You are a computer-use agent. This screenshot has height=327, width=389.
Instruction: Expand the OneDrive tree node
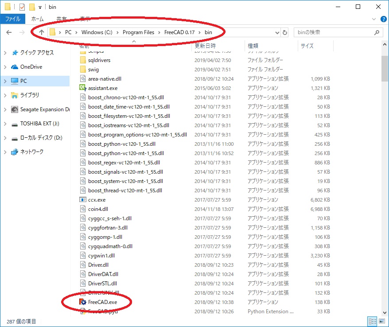(5, 67)
